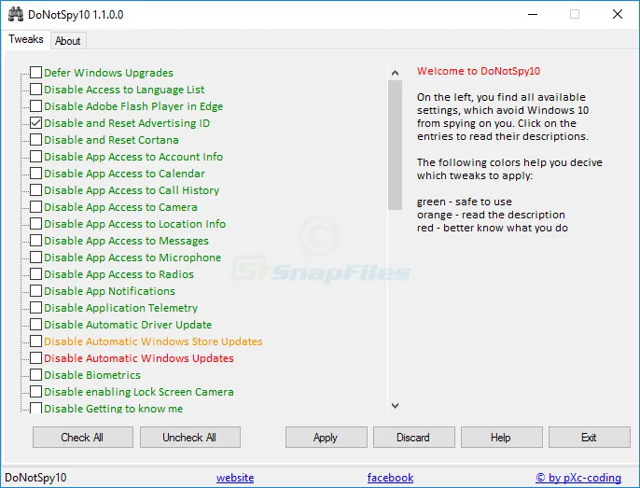Open Help via the Help button
Screen dimensions: 640x488
[x=501, y=438]
